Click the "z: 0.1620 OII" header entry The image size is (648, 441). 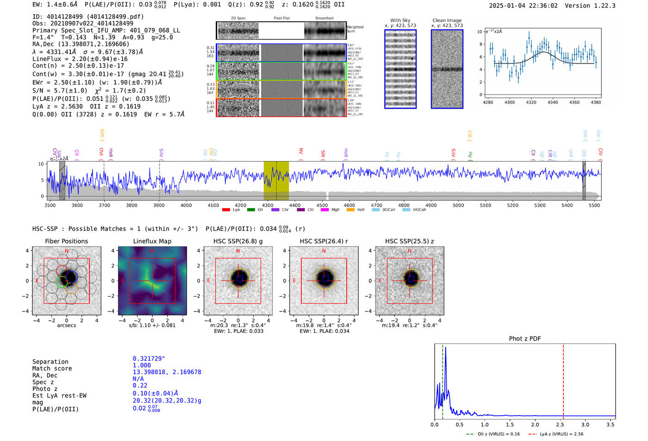[313, 5]
